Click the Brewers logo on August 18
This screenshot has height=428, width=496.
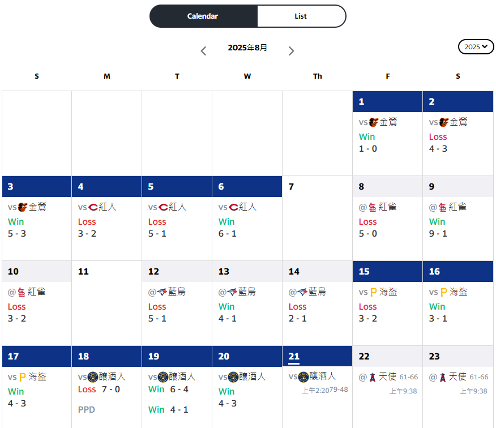click(x=93, y=377)
